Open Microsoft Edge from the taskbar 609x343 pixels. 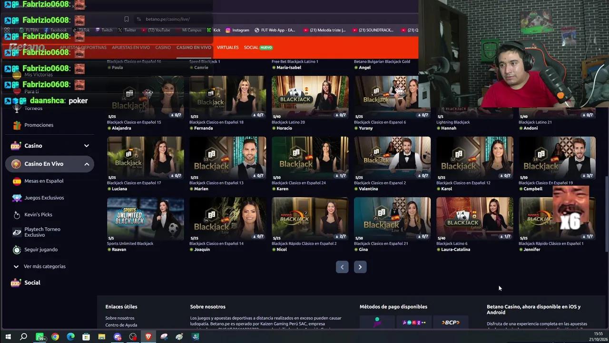[70, 337]
